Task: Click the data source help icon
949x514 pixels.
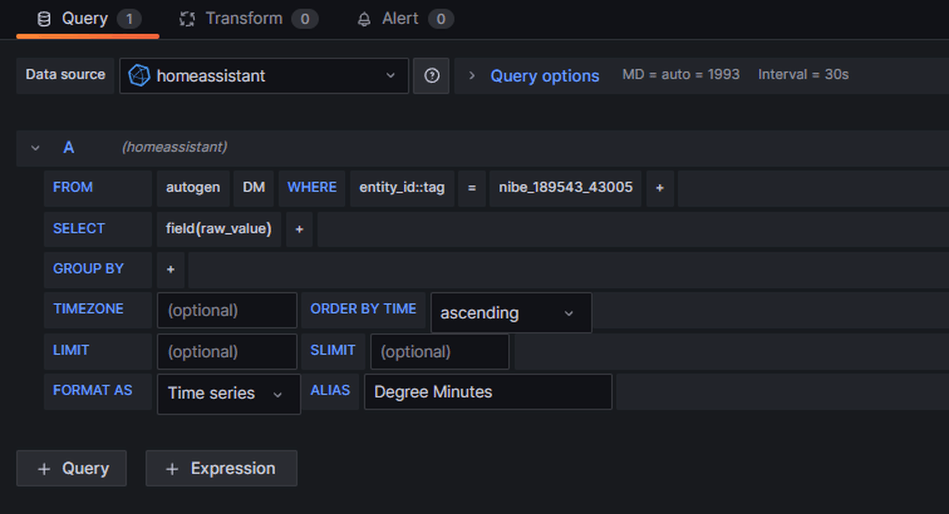Action: pos(432,75)
